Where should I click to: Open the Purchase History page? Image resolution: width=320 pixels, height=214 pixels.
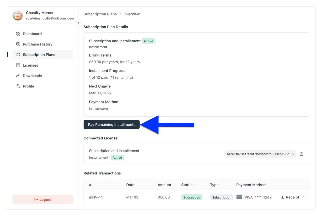tap(37, 44)
